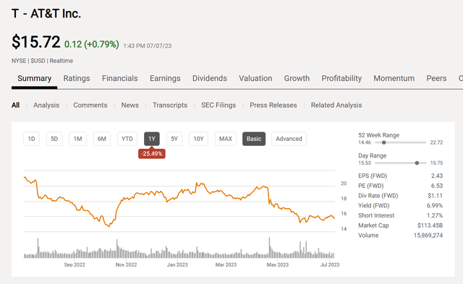This screenshot has height=284, width=463.
Task: Filter by Analysis
Action: pos(46,106)
